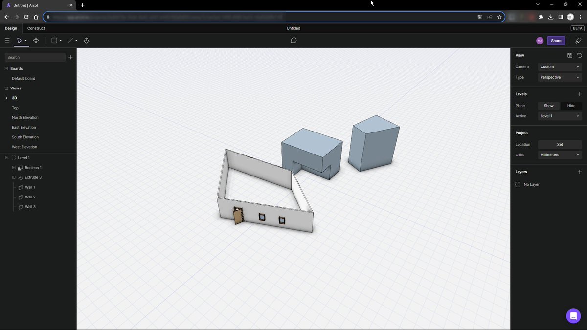
Task: Open the chat support bubble
Action: (x=573, y=316)
